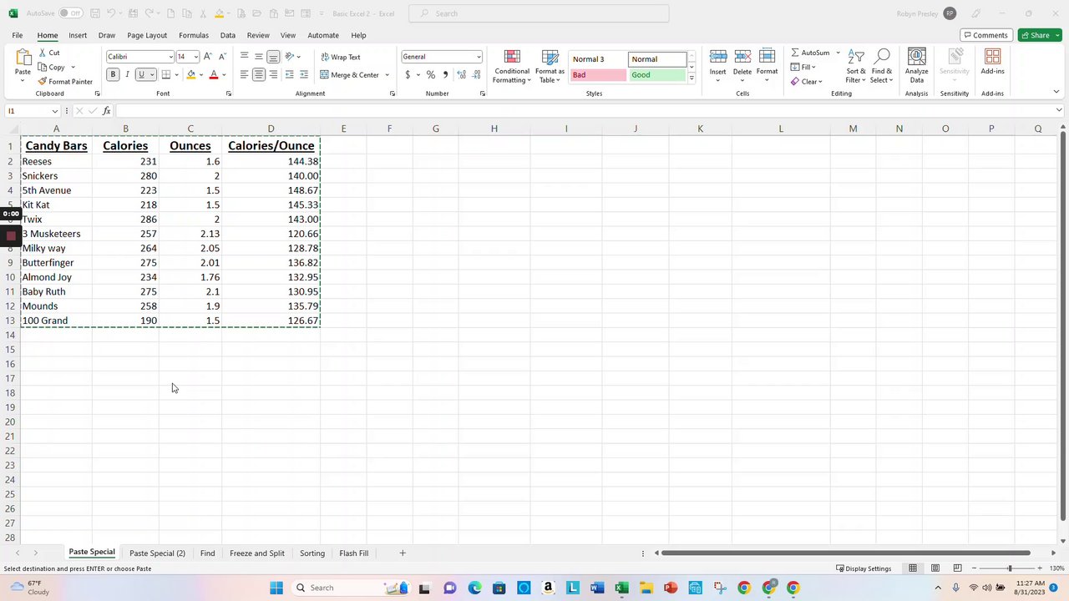1069x601 pixels.
Task: Apply the Accounting dollar format icon
Action: click(408, 74)
